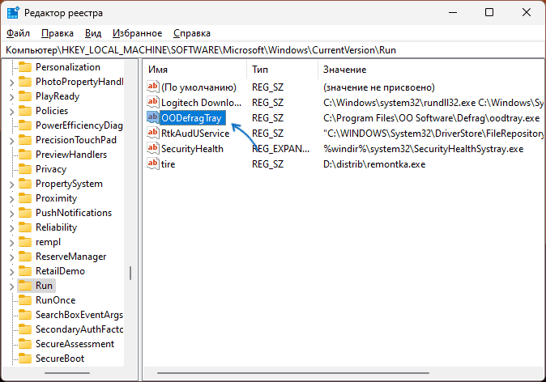
Task: Select the RunOnce key in tree
Action: [x=55, y=300]
